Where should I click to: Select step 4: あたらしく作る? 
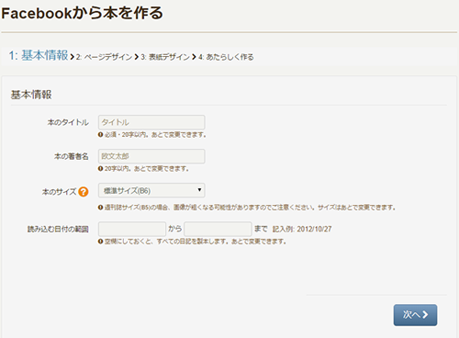pyautogui.click(x=226, y=57)
